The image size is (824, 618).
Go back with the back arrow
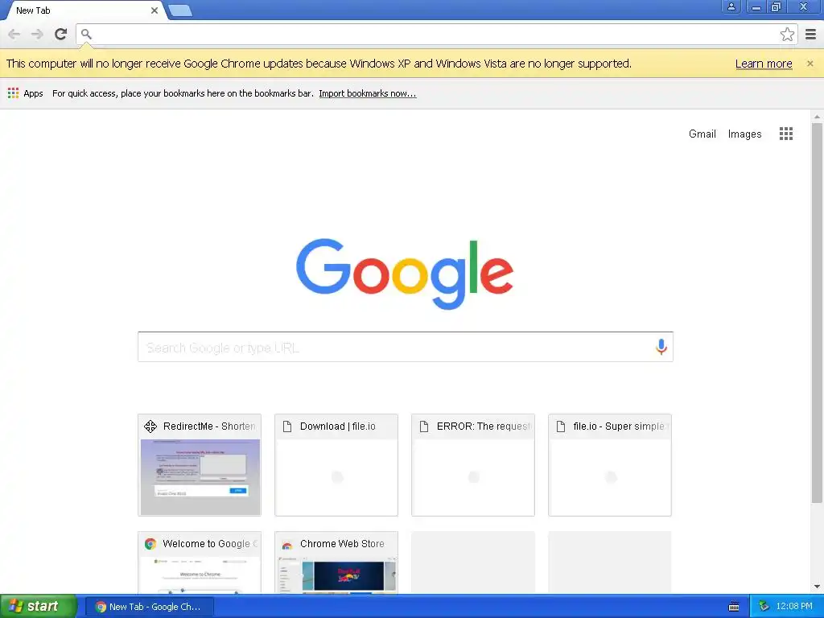[14, 34]
